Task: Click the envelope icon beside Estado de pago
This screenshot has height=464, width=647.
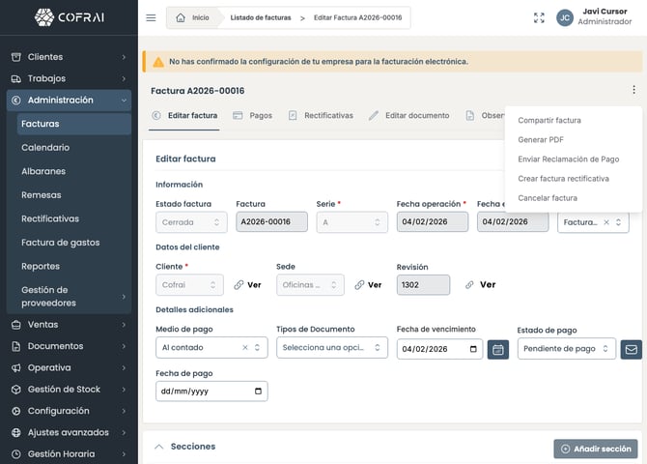Action: click(631, 349)
